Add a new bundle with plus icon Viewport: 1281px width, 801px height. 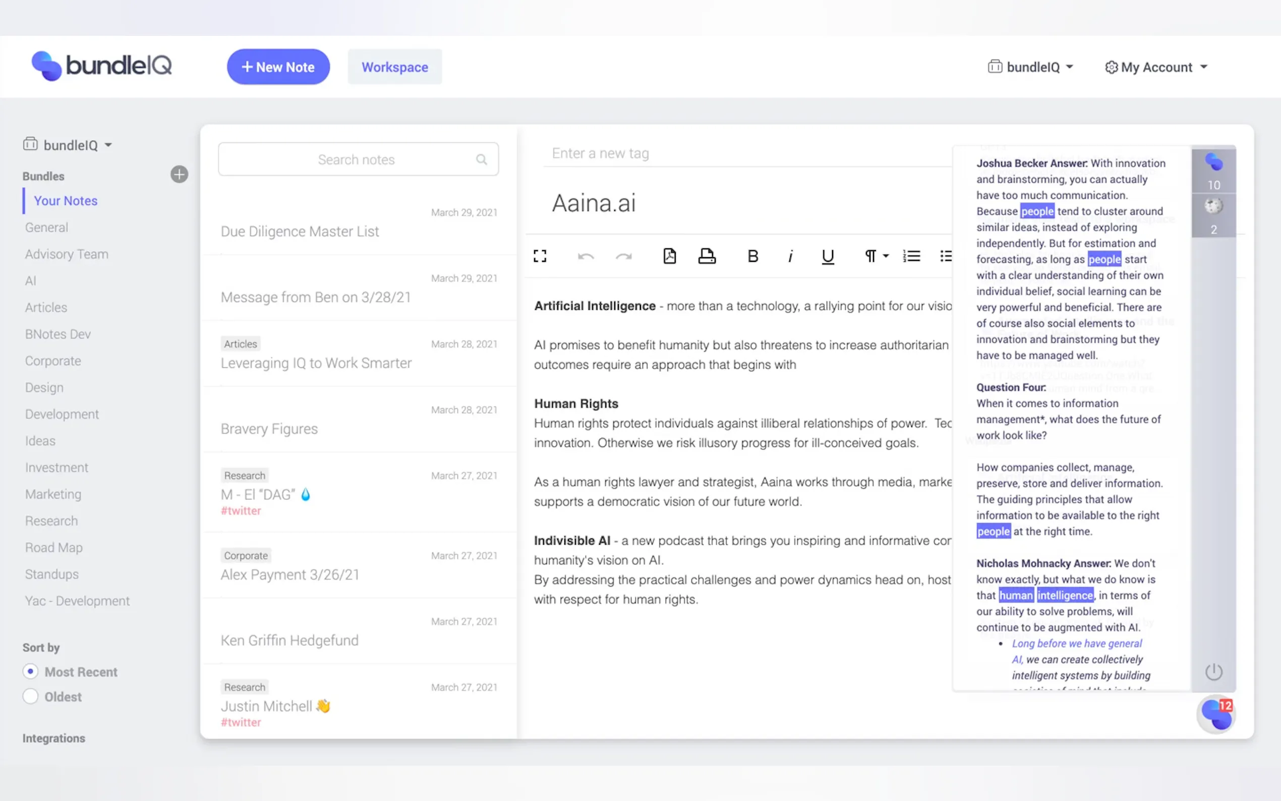[179, 175]
